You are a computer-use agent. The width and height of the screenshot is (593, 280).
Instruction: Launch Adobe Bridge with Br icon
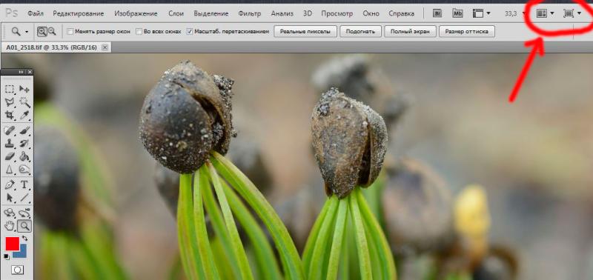pos(437,13)
